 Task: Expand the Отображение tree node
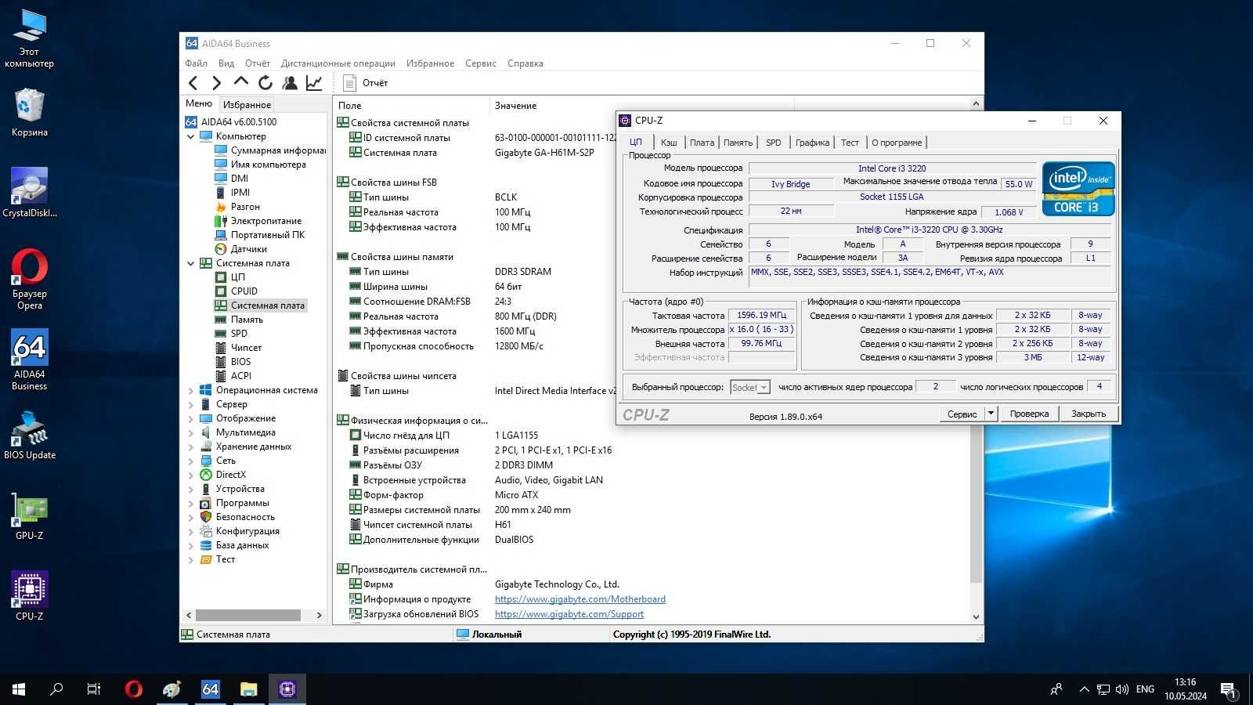tap(190, 418)
